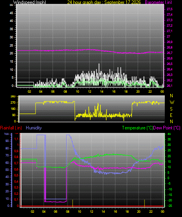Click the 45 label on the windspeed axis
182x217 pixels.
point(11,13)
